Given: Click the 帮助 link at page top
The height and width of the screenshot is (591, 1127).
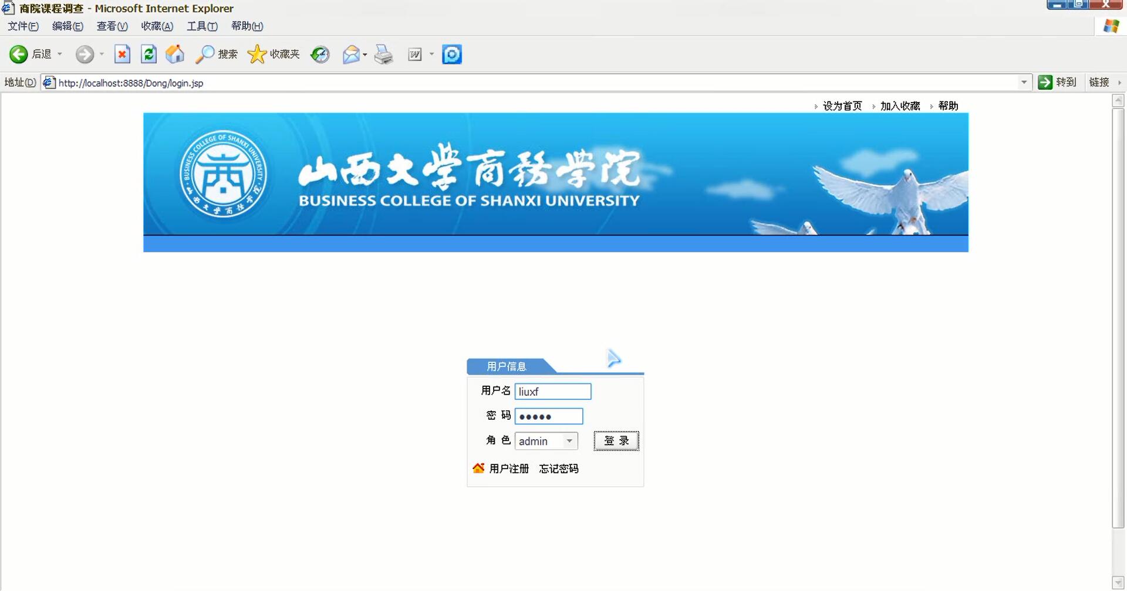Looking at the screenshot, I should (x=948, y=106).
